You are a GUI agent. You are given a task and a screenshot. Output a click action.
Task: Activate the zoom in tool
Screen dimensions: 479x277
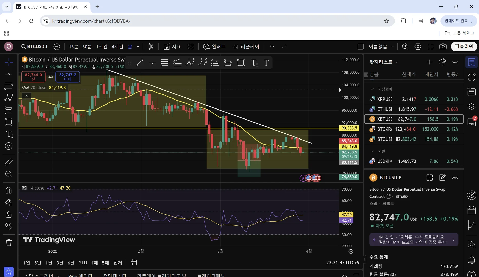click(8, 174)
